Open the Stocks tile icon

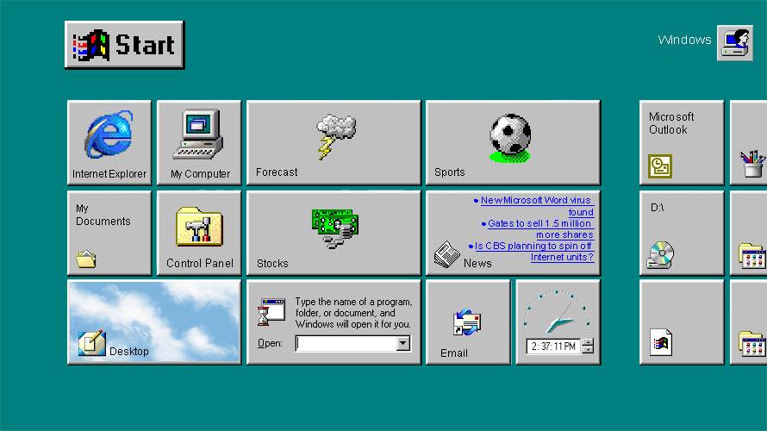(x=334, y=228)
